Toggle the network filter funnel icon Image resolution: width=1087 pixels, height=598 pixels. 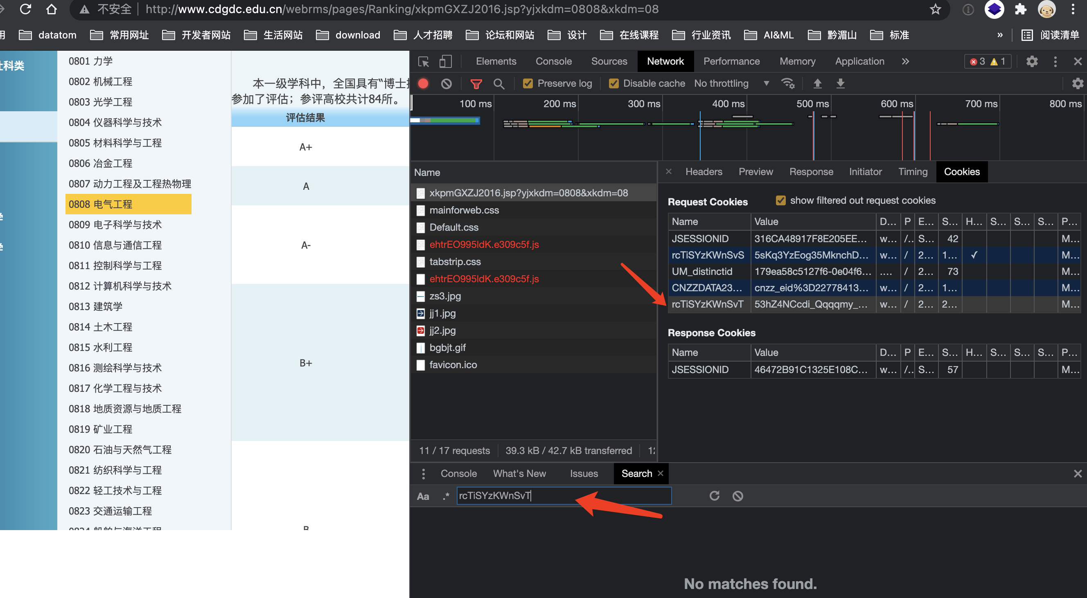click(x=476, y=83)
